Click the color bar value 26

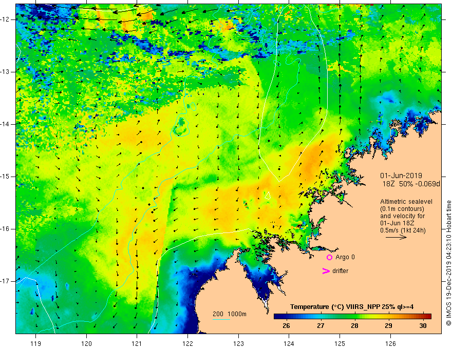tap(286, 326)
